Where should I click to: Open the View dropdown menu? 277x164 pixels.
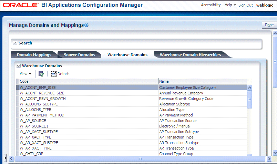tap(25, 74)
